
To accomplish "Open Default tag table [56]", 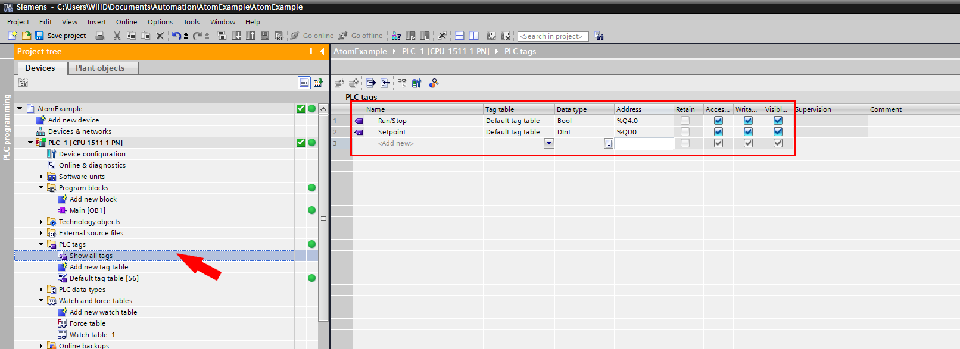I will (104, 278).
